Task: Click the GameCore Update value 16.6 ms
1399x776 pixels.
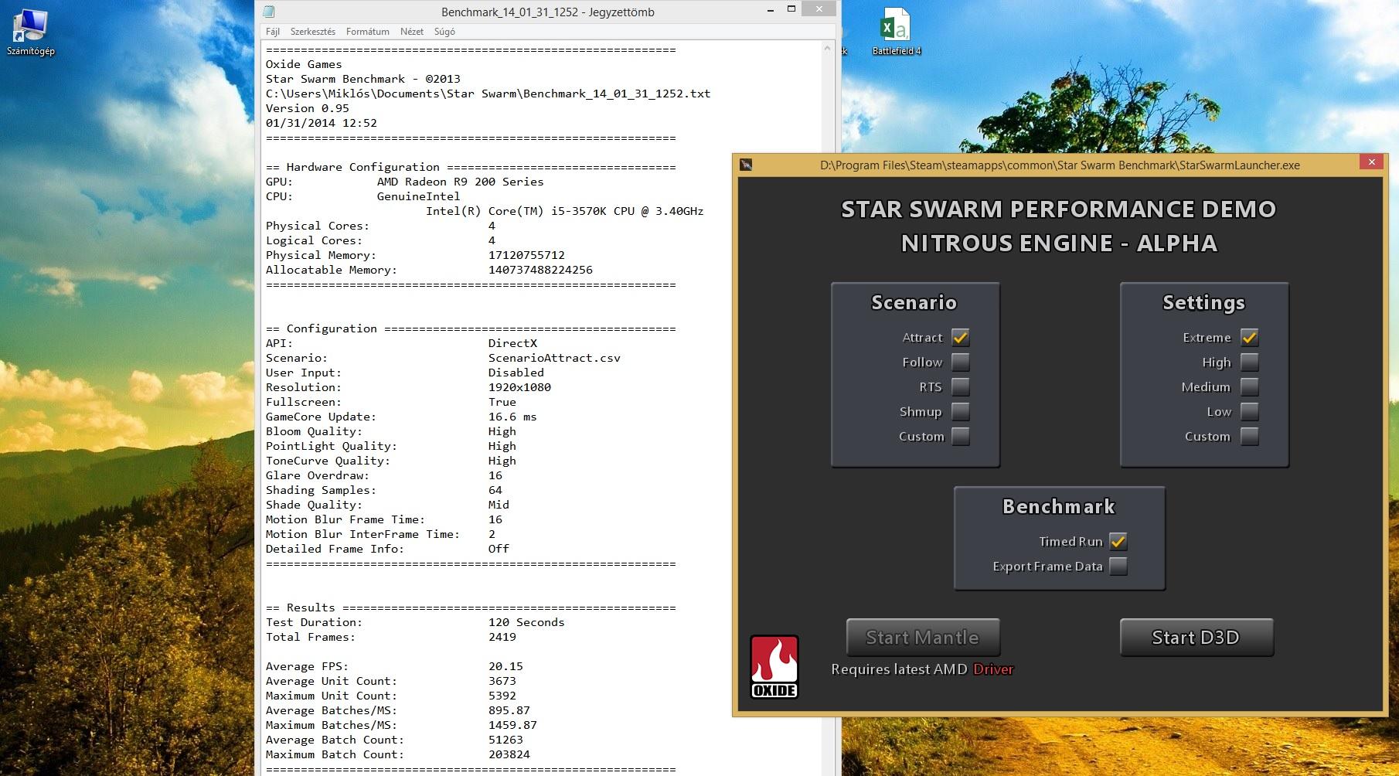Action: click(x=512, y=417)
